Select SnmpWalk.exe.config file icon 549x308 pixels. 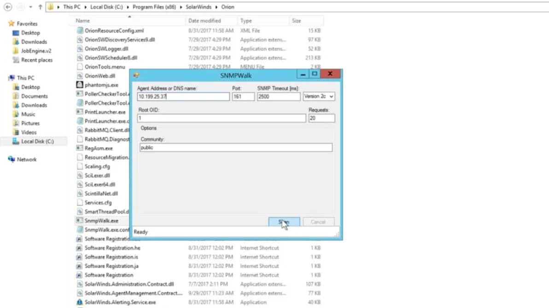[80, 230]
